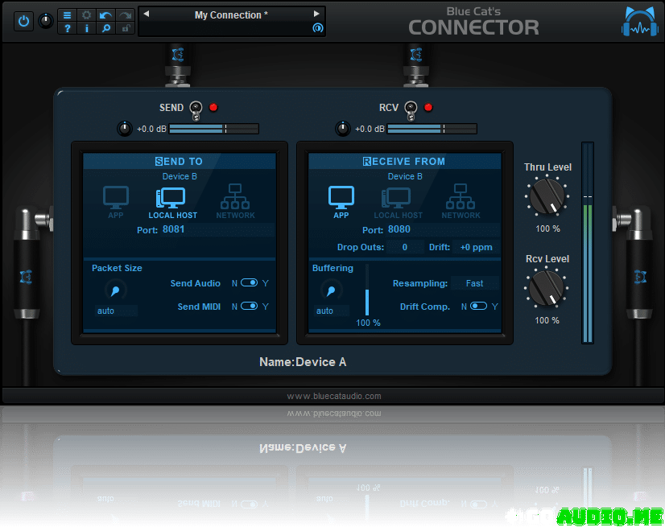Click the Buffering knob
This screenshot has width=665, height=527.
pos(331,290)
